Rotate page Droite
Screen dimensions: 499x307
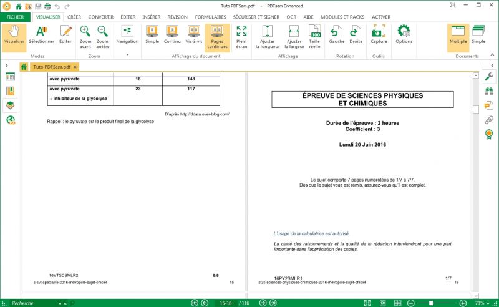point(356,35)
